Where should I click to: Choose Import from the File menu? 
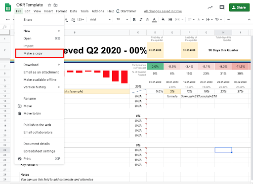tap(39, 46)
